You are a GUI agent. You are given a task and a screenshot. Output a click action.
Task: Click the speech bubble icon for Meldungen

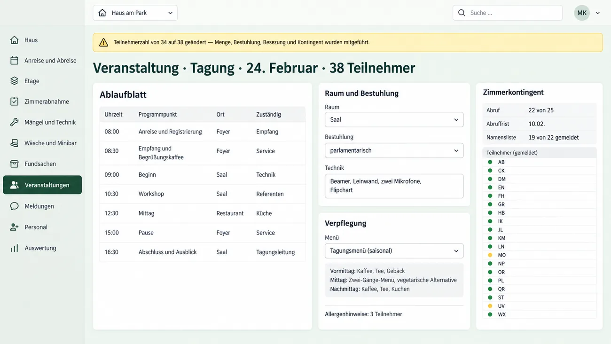point(15,206)
